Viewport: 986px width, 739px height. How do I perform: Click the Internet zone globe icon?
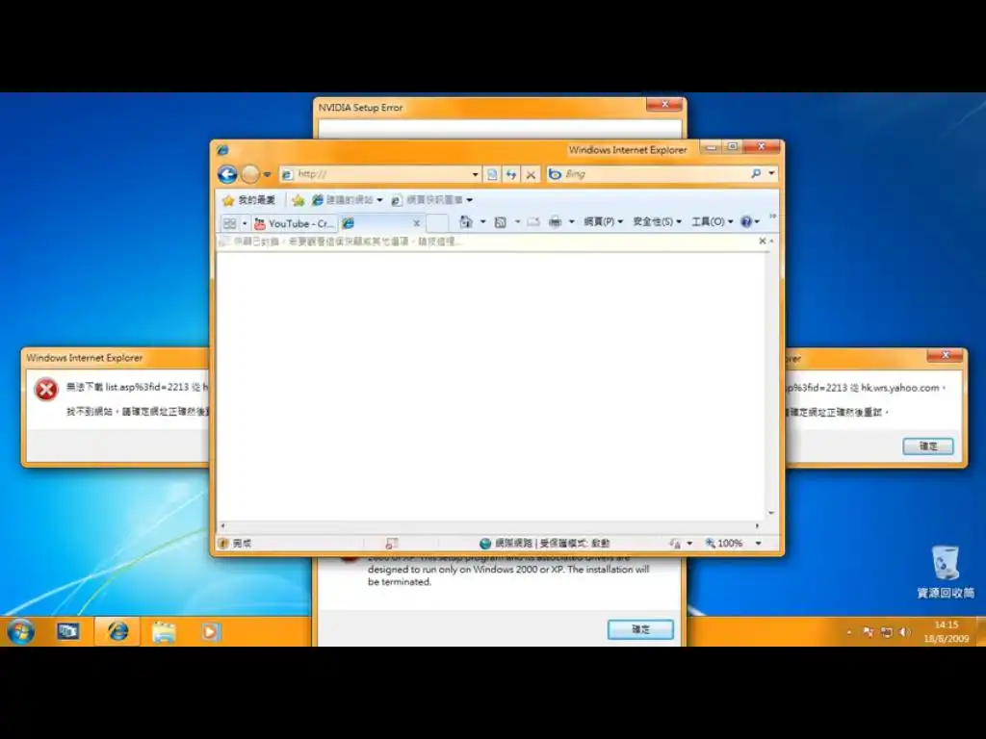tap(485, 543)
